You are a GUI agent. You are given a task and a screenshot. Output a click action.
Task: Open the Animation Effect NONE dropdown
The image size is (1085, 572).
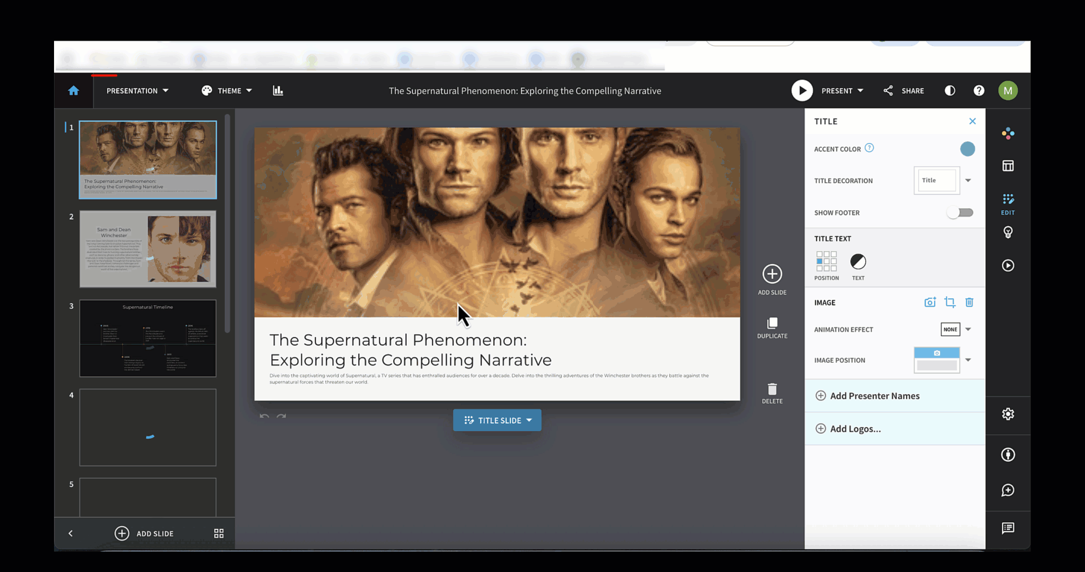(956, 329)
